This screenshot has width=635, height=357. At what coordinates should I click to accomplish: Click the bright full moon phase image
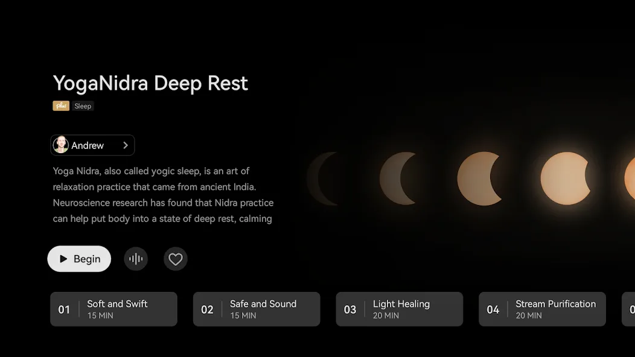tap(566, 178)
